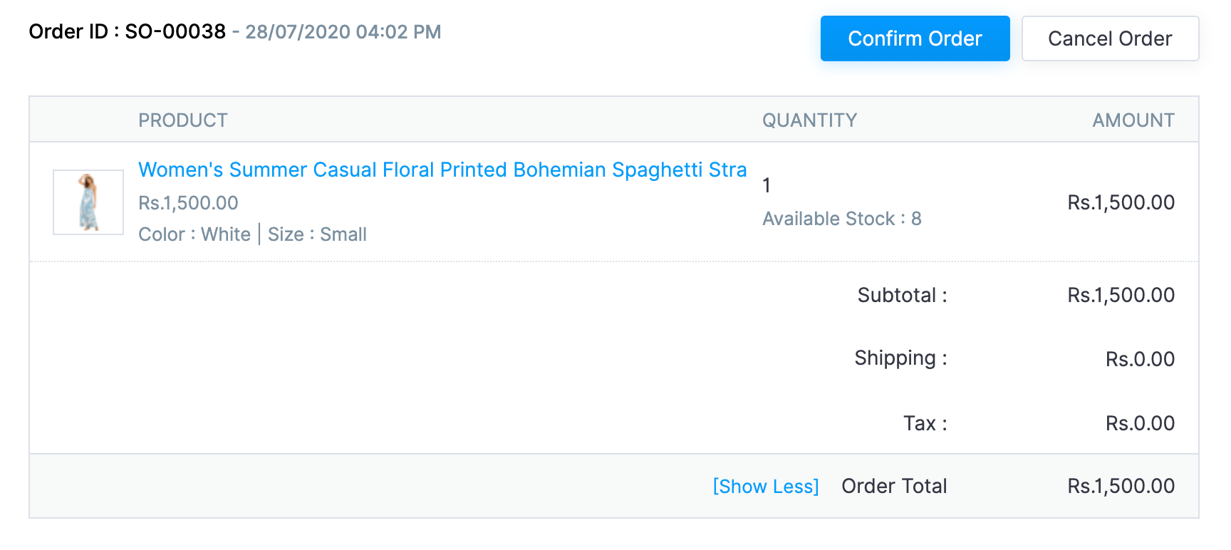Viewport: 1231px width, 550px height.
Task: Click the Size : Small attribute
Action: click(x=317, y=234)
